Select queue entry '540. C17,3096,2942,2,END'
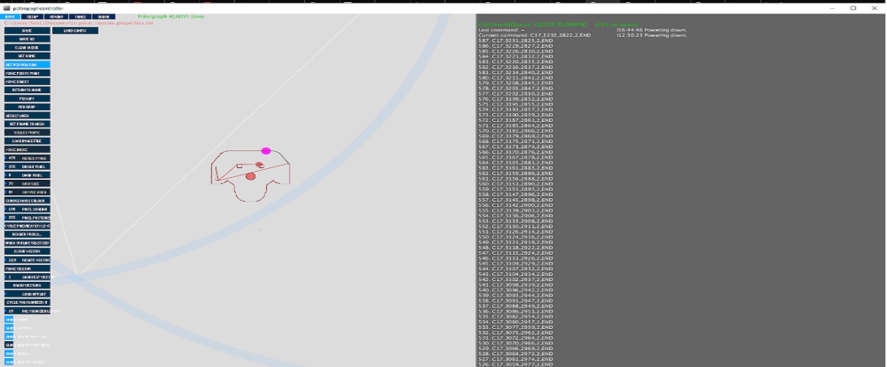 [516, 289]
